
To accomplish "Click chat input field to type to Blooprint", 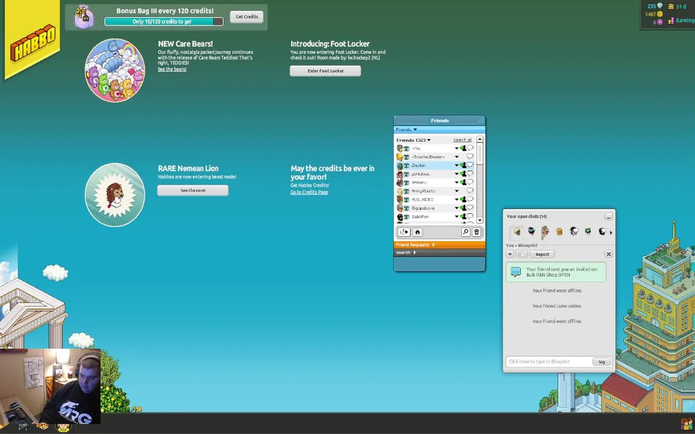I will tap(549, 362).
